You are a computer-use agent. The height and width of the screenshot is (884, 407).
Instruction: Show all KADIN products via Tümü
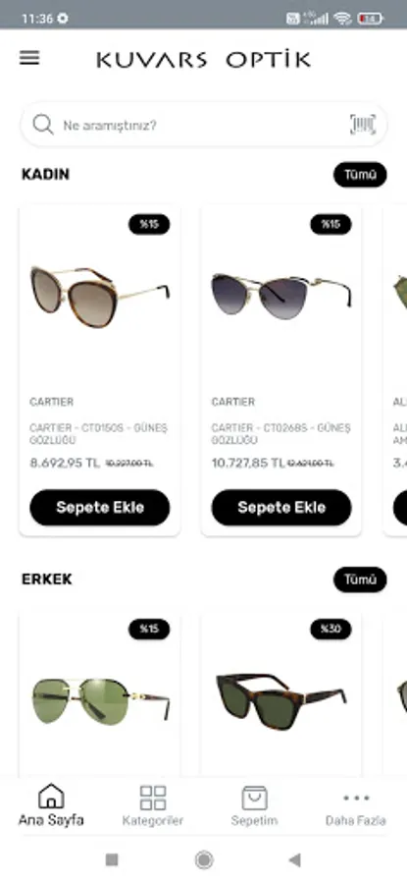[x=360, y=175]
